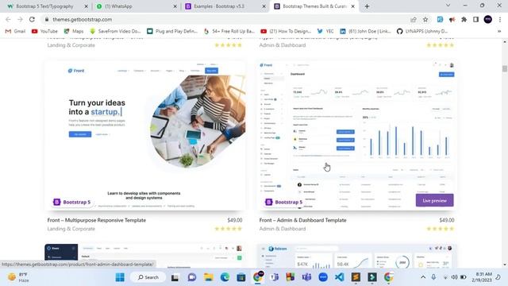Screen dimensions: 508x286
Task: Show hidden system tray icons
Action: [423, 277]
